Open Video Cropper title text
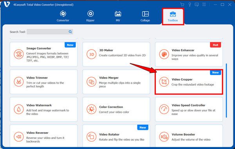Viewport: 235px width, 149px height. pos(182,79)
